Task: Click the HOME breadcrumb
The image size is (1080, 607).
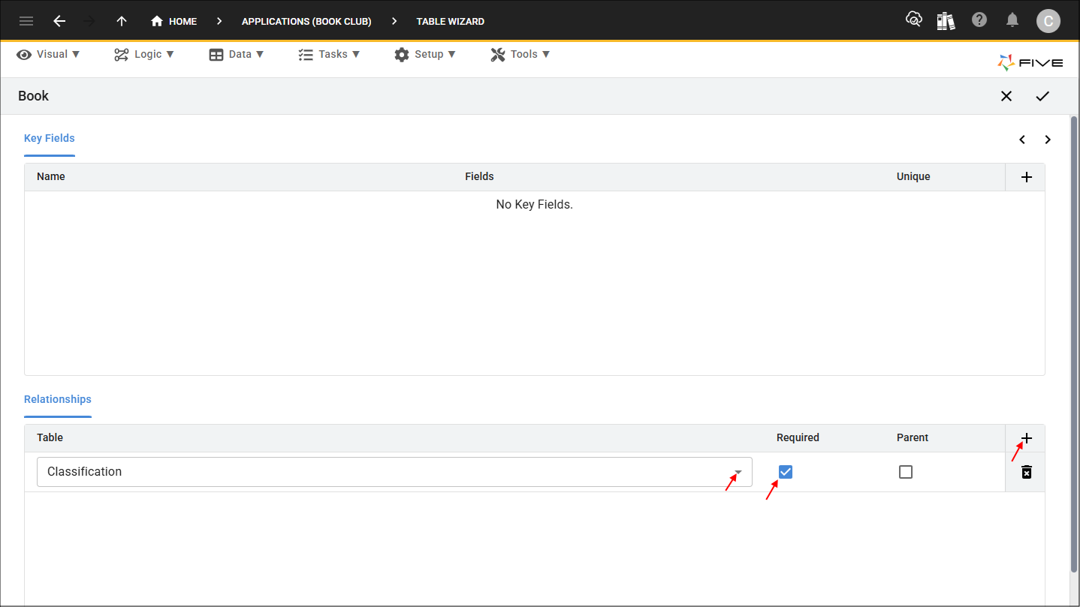Action: pyautogui.click(x=173, y=21)
